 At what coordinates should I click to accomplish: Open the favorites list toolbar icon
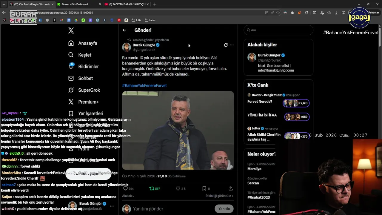click(x=329, y=13)
